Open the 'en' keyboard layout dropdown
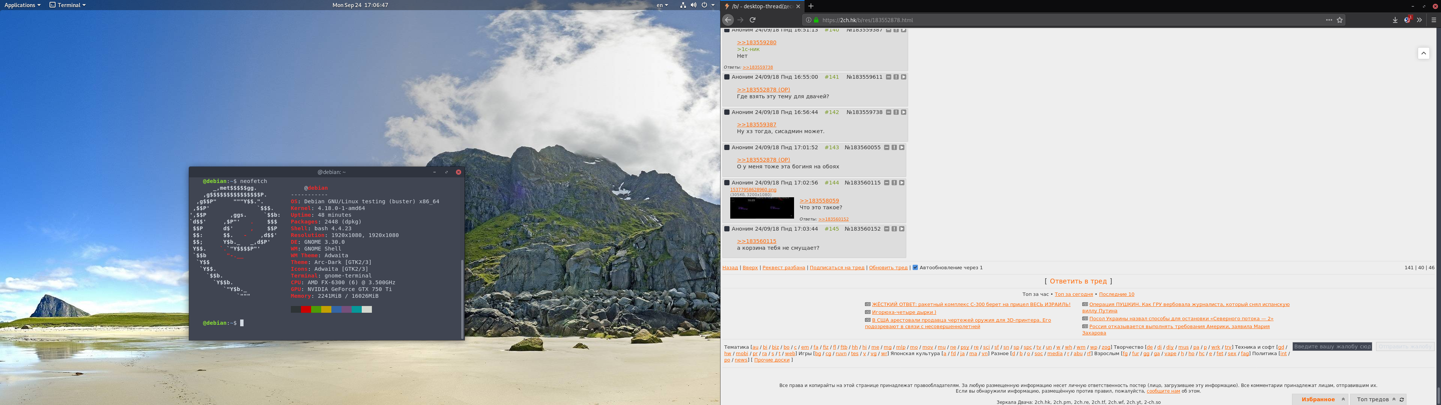The image size is (1441, 405). click(x=662, y=5)
